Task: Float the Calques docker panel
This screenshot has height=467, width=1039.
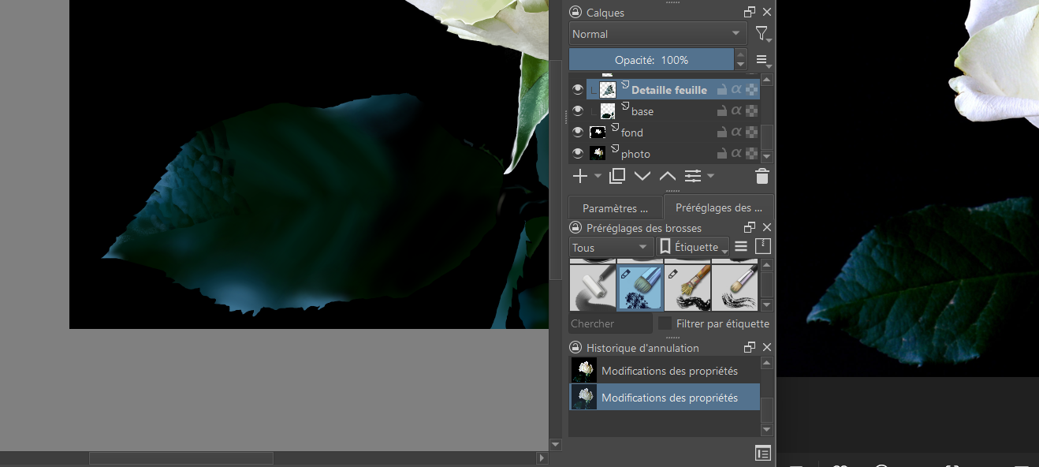Action: tap(750, 13)
